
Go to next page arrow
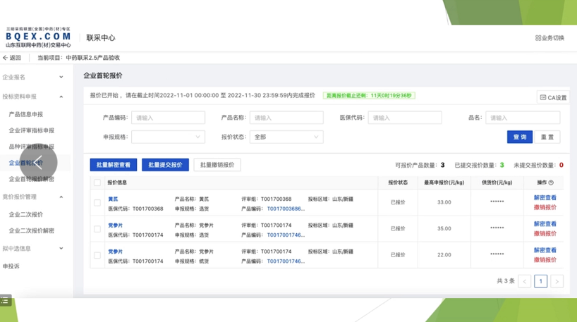[557, 281]
